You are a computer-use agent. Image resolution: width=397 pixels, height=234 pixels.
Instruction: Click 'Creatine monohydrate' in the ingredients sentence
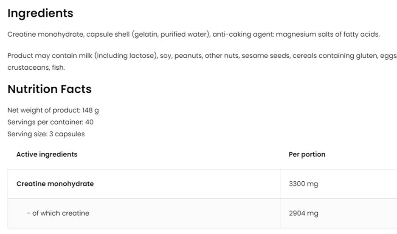[45, 34]
